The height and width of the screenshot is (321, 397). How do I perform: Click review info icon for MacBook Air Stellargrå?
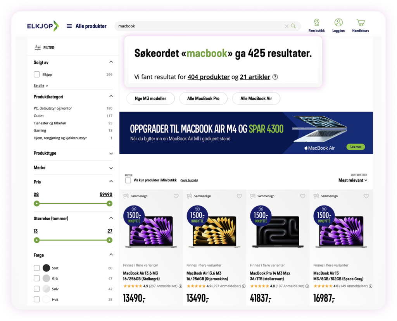(x=180, y=286)
